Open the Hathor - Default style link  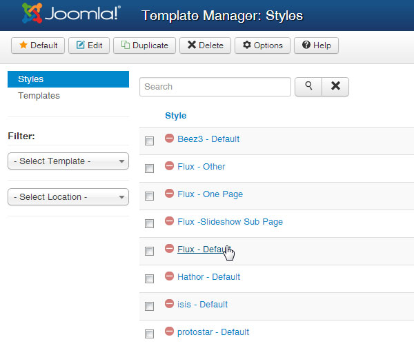pyautogui.click(x=208, y=277)
